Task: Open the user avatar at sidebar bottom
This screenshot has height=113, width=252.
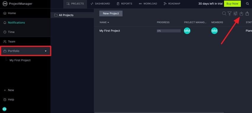Action: pyautogui.click(x=4, y=109)
